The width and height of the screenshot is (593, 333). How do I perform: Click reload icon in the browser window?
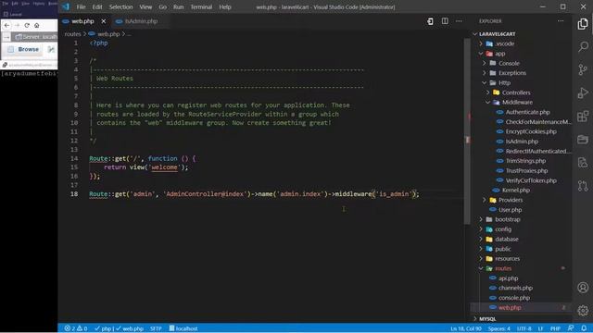click(27, 25)
